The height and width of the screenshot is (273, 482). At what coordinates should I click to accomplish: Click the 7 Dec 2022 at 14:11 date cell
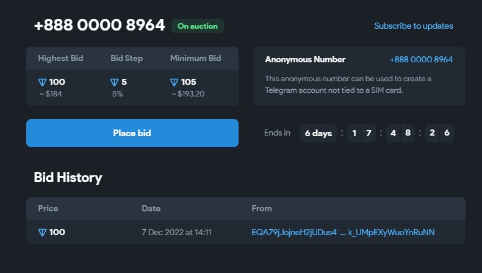point(176,232)
